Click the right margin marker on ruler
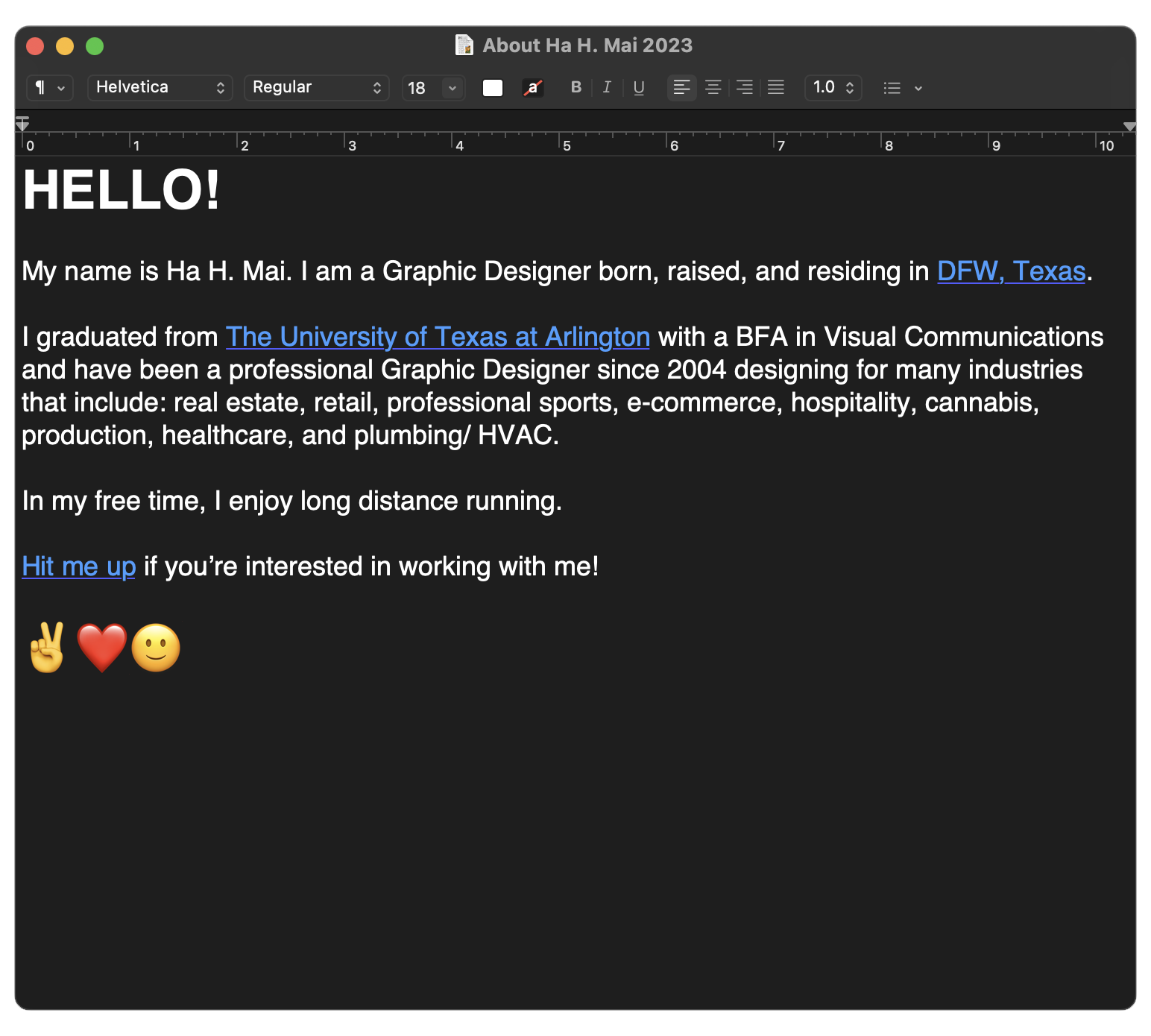Viewport: 1151px width, 1036px height. [x=1129, y=127]
